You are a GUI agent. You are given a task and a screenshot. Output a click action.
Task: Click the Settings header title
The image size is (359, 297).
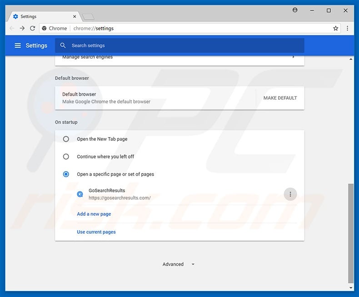click(x=36, y=45)
